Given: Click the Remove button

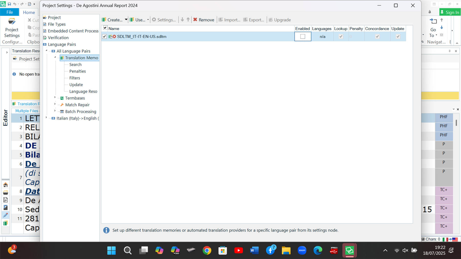Looking at the screenshot, I should [204, 20].
